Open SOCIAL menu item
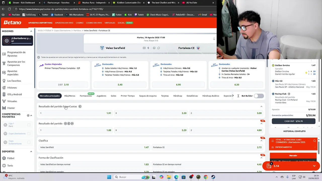This screenshot has height=181, width=322. [121, 23]
